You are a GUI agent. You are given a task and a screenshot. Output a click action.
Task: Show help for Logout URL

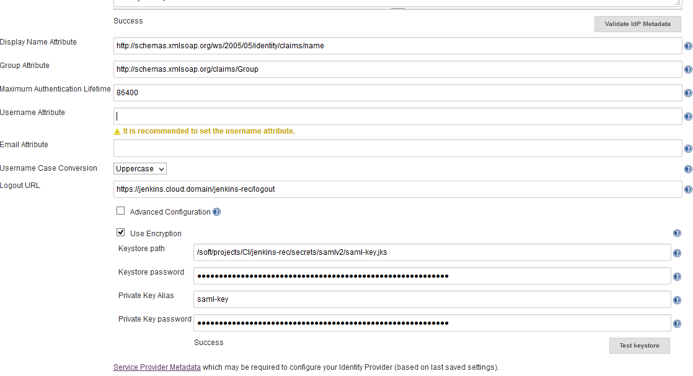click(688, 190)
